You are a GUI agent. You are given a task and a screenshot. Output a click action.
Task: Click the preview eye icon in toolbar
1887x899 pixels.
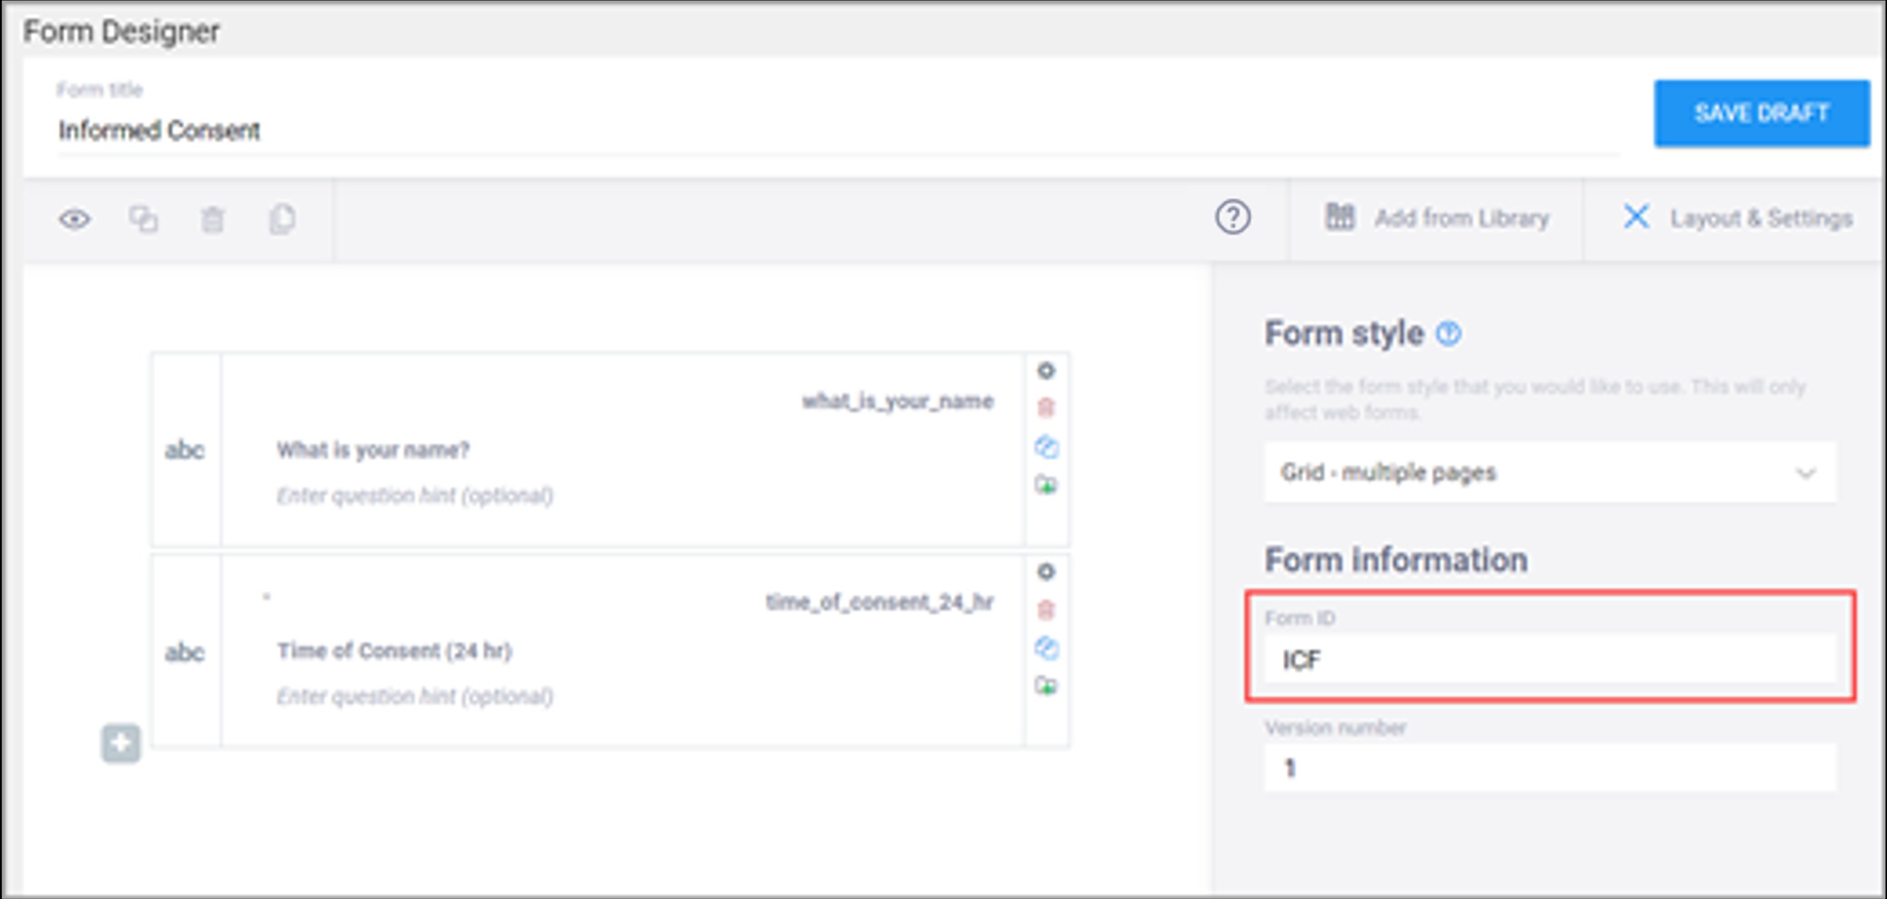74,219
